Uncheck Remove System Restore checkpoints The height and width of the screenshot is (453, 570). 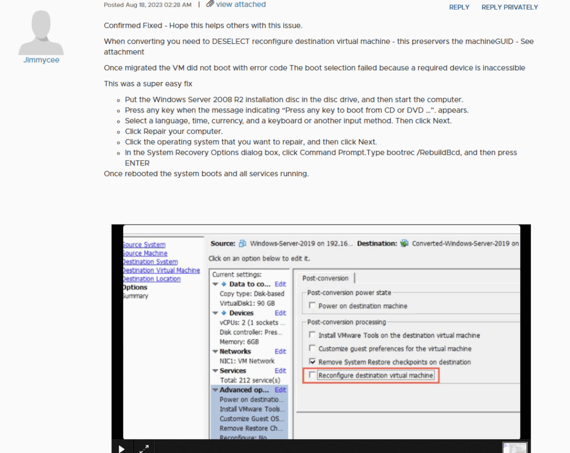click(x=312, y=362)
